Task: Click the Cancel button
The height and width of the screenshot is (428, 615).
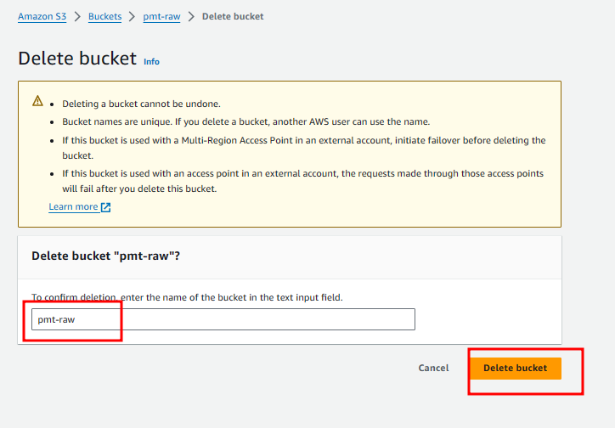Action: click(x=433, y=368)
